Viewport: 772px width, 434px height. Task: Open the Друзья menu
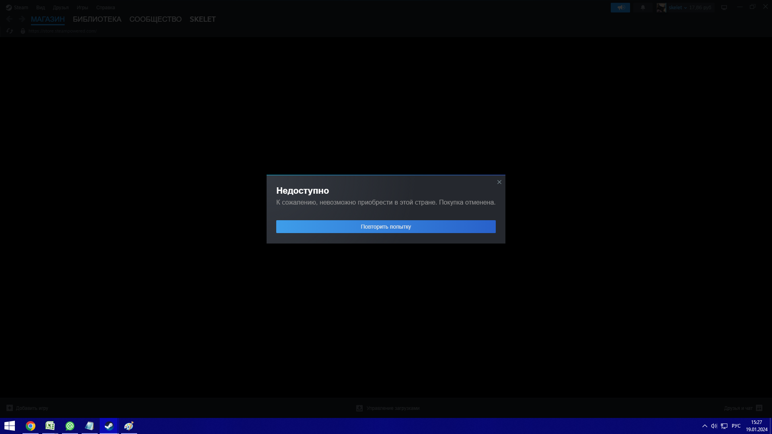tap(61, 7)
